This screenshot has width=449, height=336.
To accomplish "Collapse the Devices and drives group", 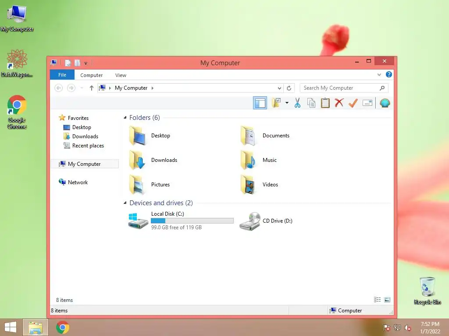I will [x=125, y=203].
